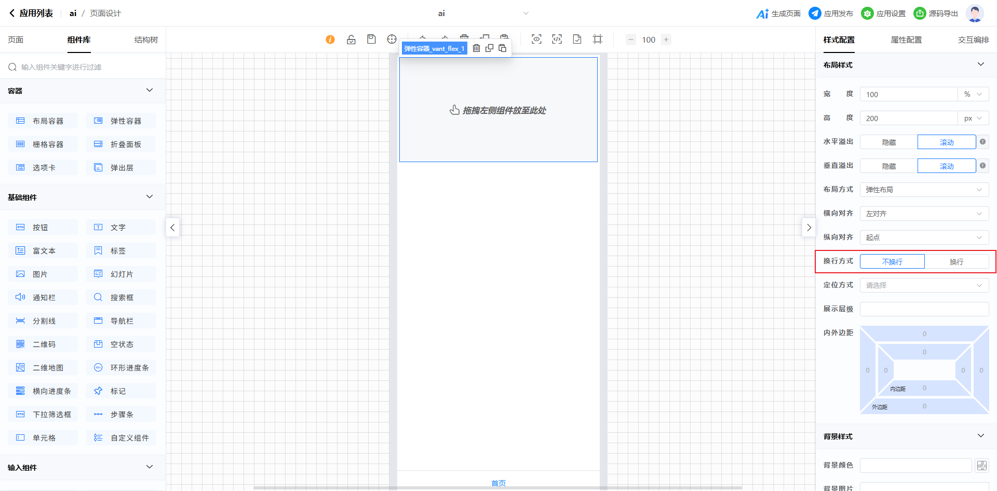The image size is (997, 491).
Task: Click the preview eye icon in the toolbar
Action: [x=536, y=39]
